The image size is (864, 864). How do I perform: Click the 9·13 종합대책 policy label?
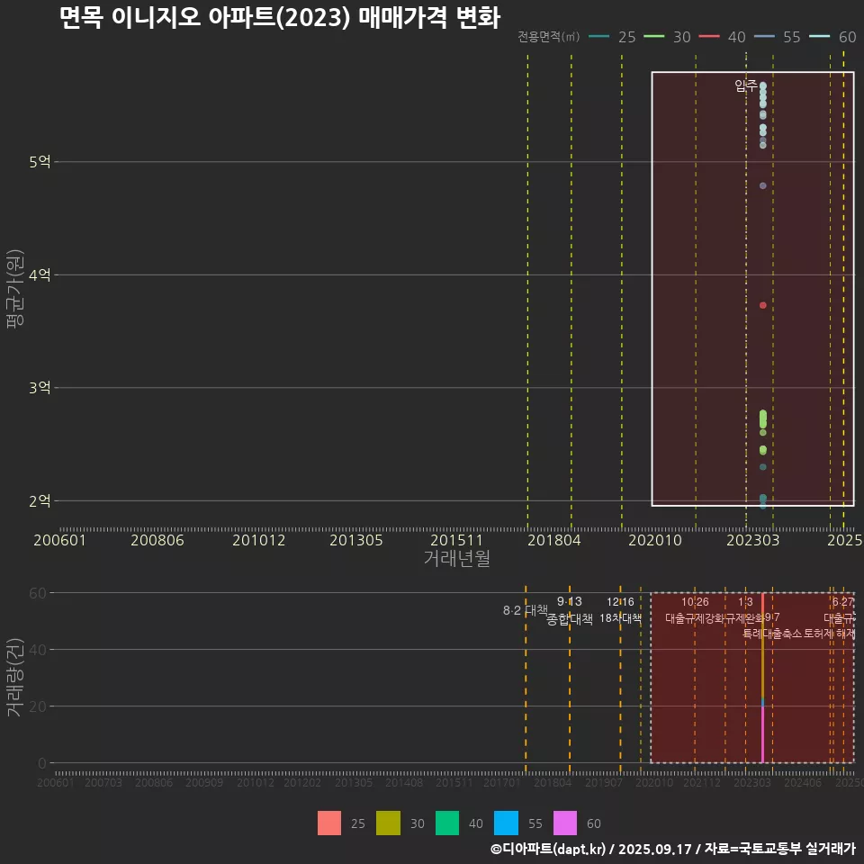point(570,611)
